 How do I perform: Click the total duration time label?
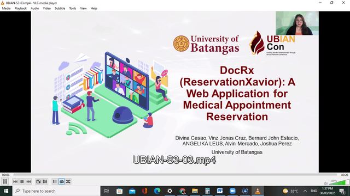(x=345, y=175)
